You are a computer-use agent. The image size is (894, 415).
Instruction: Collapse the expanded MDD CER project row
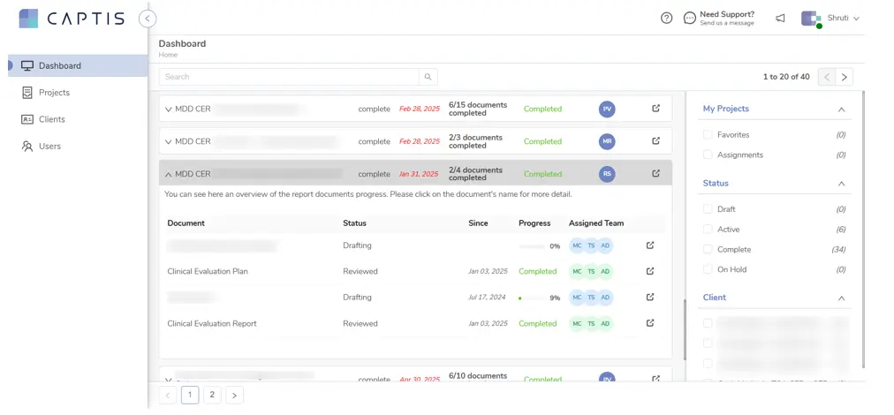[169, 174]
